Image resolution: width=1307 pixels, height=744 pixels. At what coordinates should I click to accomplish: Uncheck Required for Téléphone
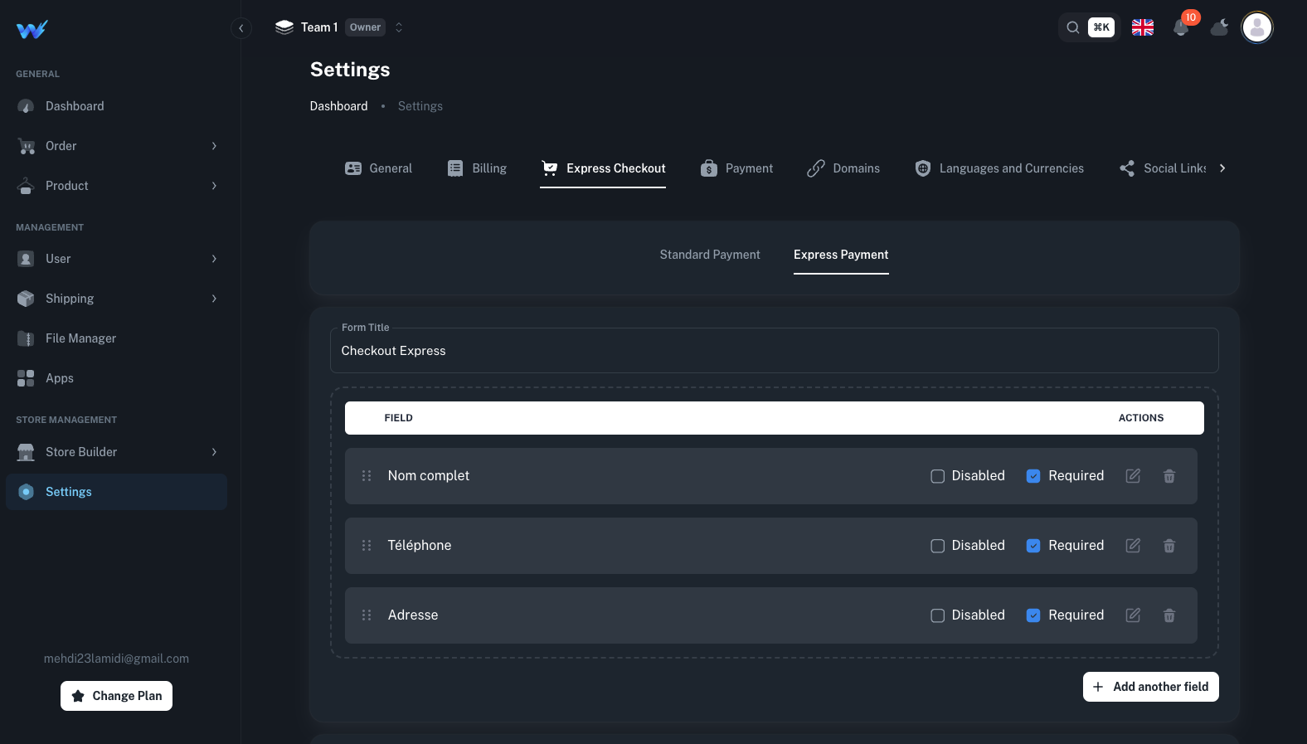click(1033, 546)
